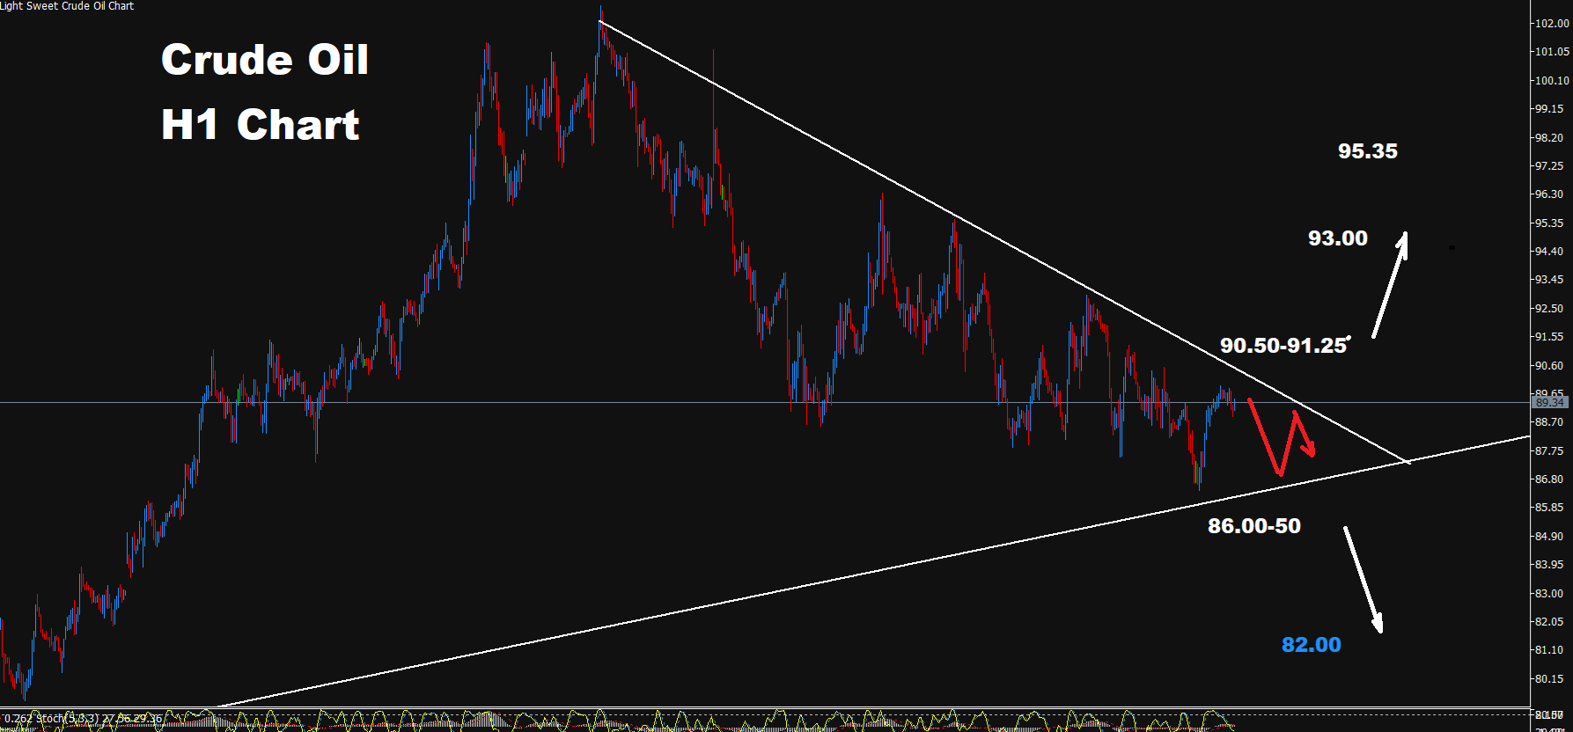Select the 101.05 price axis label
1573x732 pixels.
point(1552,52)
